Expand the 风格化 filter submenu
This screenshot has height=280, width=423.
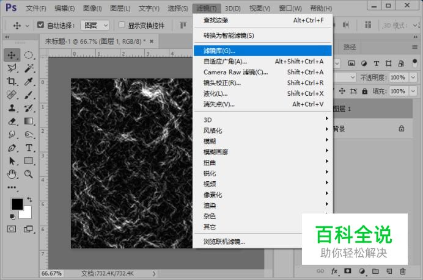point(263,131)
